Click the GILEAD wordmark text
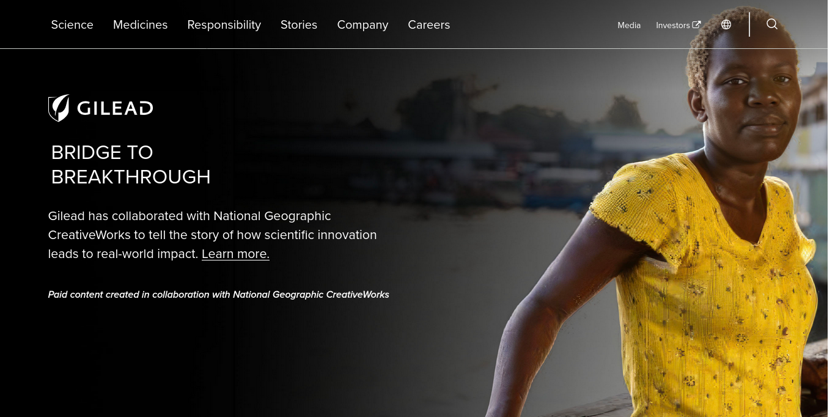This screenshot has height=417, width=835. pos(115,109)
